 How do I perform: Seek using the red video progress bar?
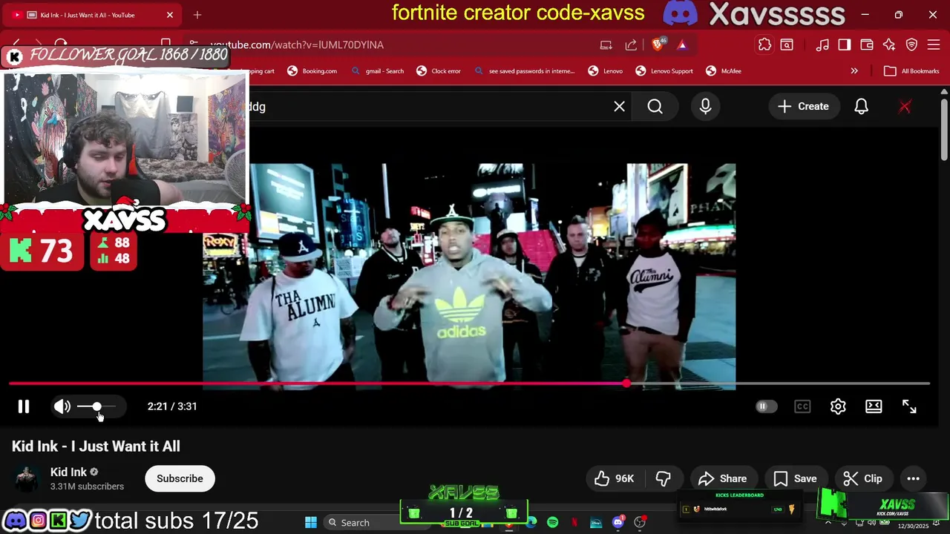469,383
